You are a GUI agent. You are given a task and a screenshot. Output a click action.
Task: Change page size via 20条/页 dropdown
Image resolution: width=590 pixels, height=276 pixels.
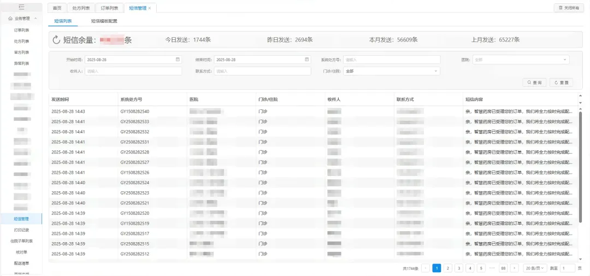pyautogui.click(x=534, y=268)
